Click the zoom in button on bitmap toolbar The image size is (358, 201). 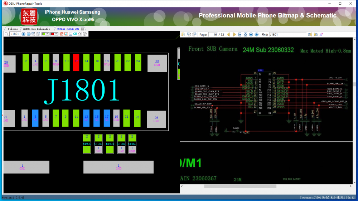24,34
